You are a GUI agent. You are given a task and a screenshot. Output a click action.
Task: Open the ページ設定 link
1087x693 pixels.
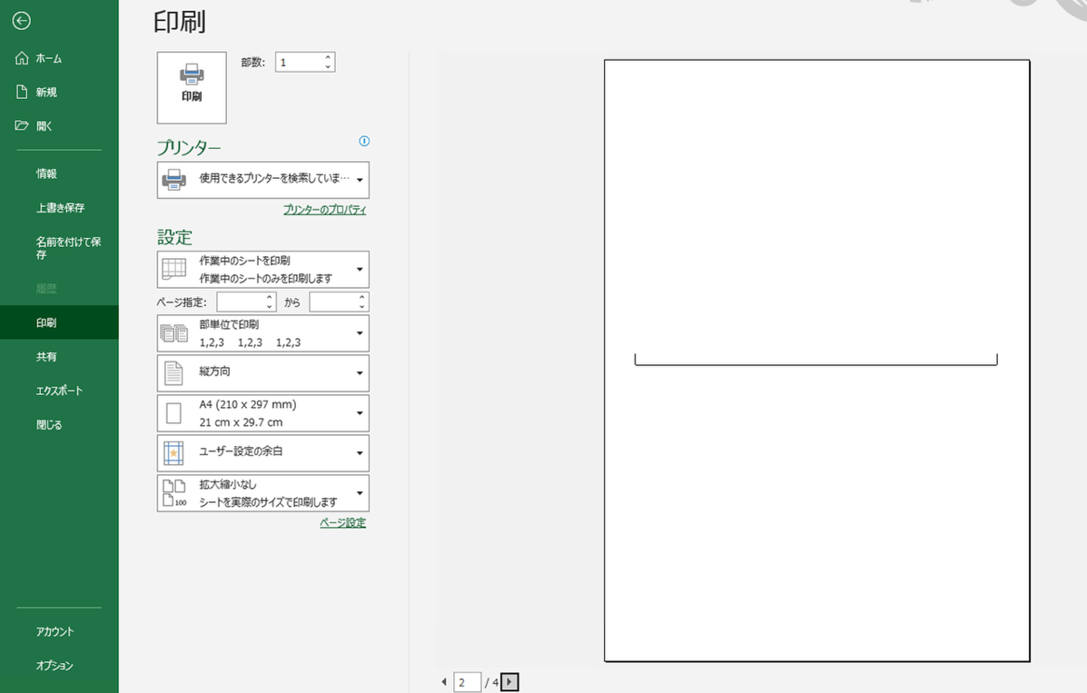(342, 523)
